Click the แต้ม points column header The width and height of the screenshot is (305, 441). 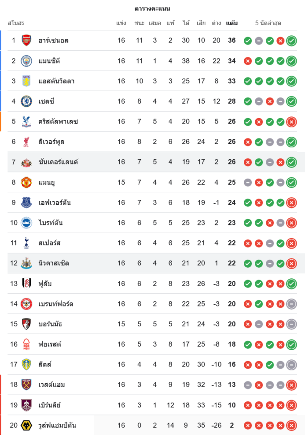[x=232, y=23]
